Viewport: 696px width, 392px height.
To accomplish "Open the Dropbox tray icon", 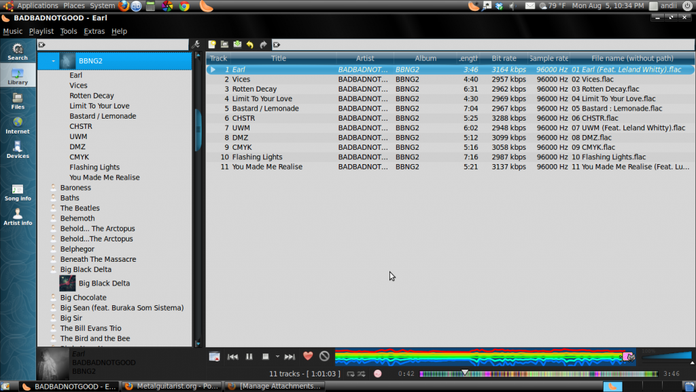I will [500, 5].
